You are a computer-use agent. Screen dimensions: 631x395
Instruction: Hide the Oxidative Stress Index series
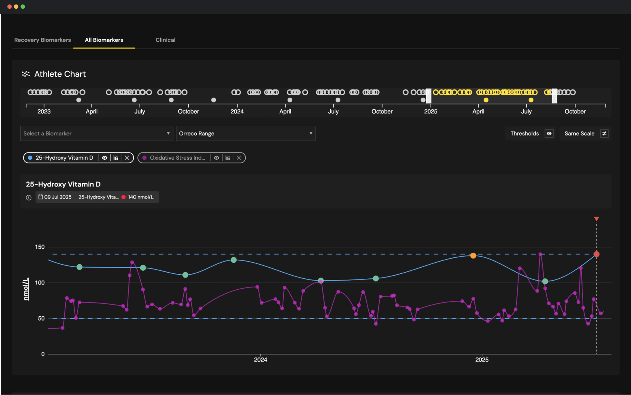point(216,157)
